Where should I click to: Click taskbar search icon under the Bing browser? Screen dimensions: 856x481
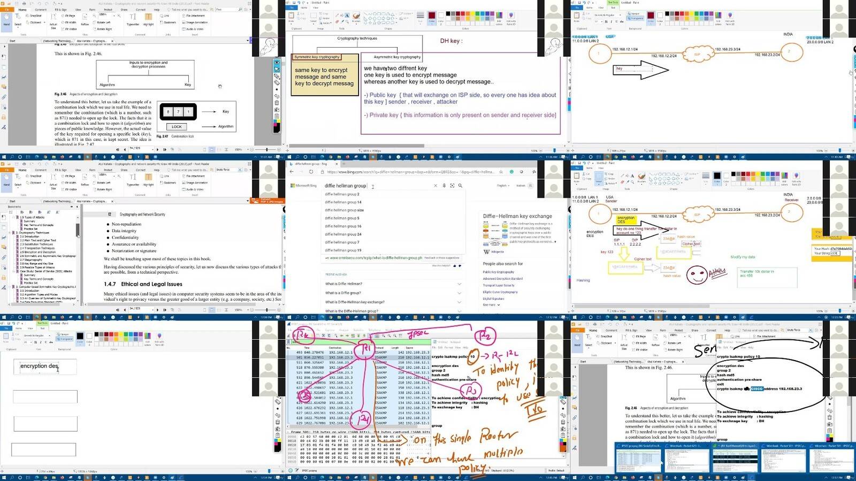[x=297, y=317]
